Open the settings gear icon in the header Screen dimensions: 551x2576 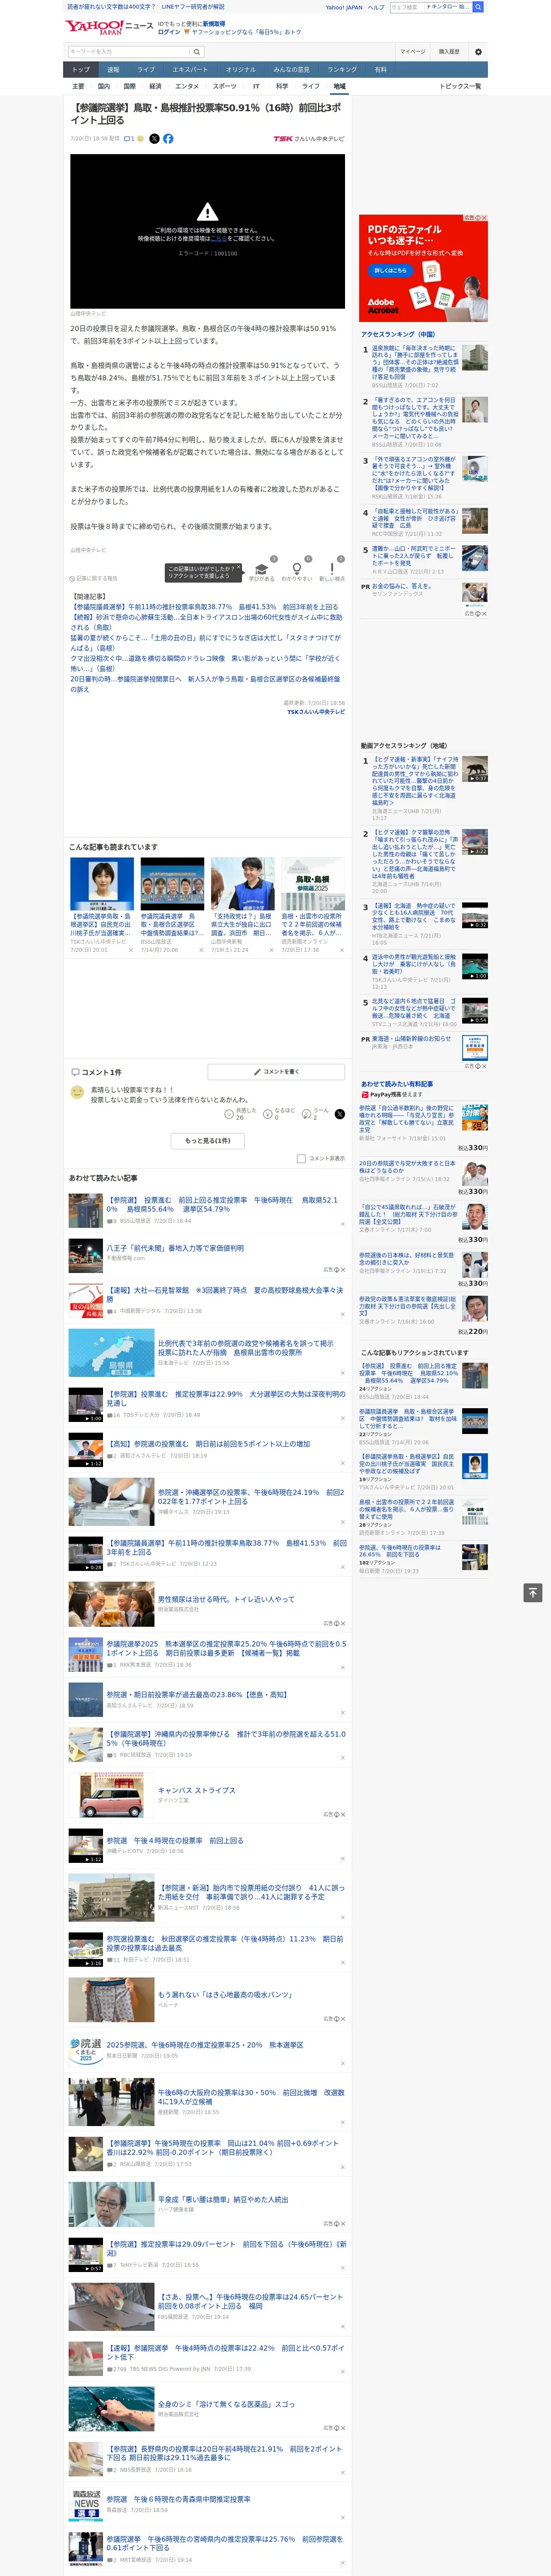478,51
